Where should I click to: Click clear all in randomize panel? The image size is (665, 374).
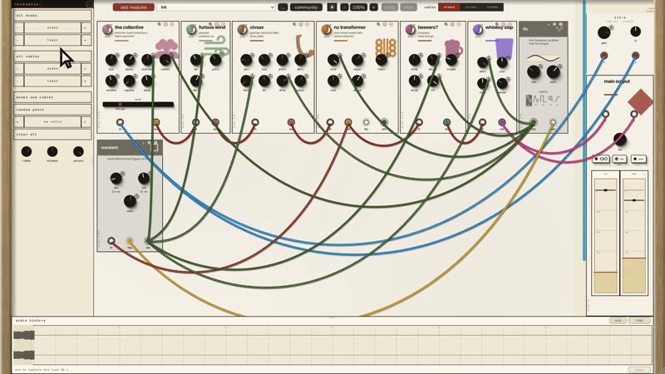pos(52,134)
